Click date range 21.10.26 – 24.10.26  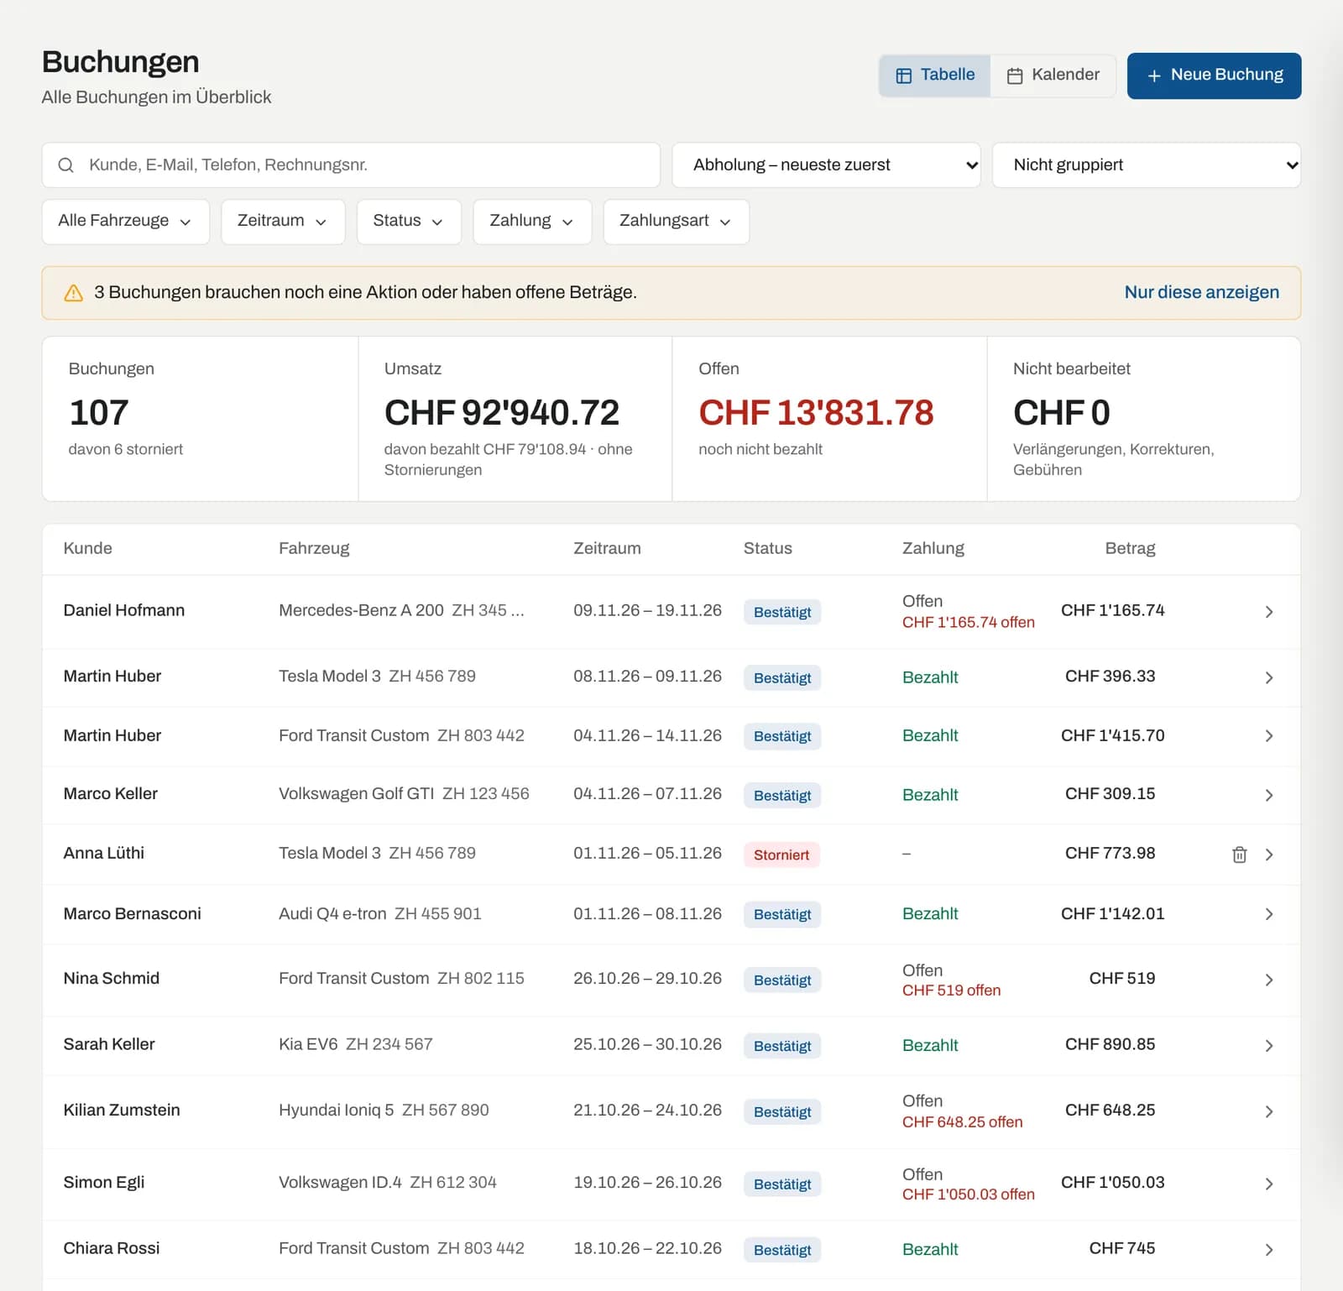coord(647,1110)
